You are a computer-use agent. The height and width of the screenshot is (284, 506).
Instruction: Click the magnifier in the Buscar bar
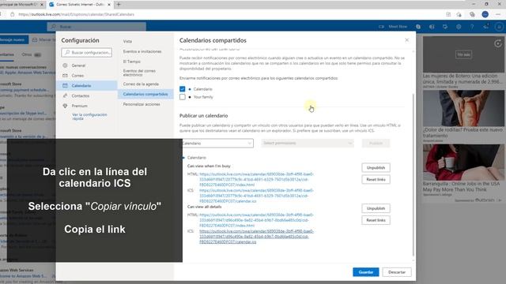54,27
